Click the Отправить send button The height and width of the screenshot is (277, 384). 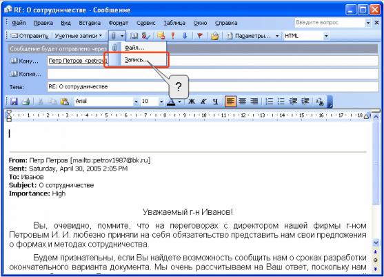click(30, 36)
